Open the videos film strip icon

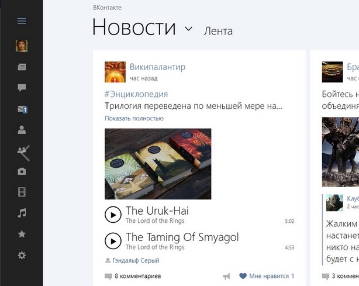(22, 192)
